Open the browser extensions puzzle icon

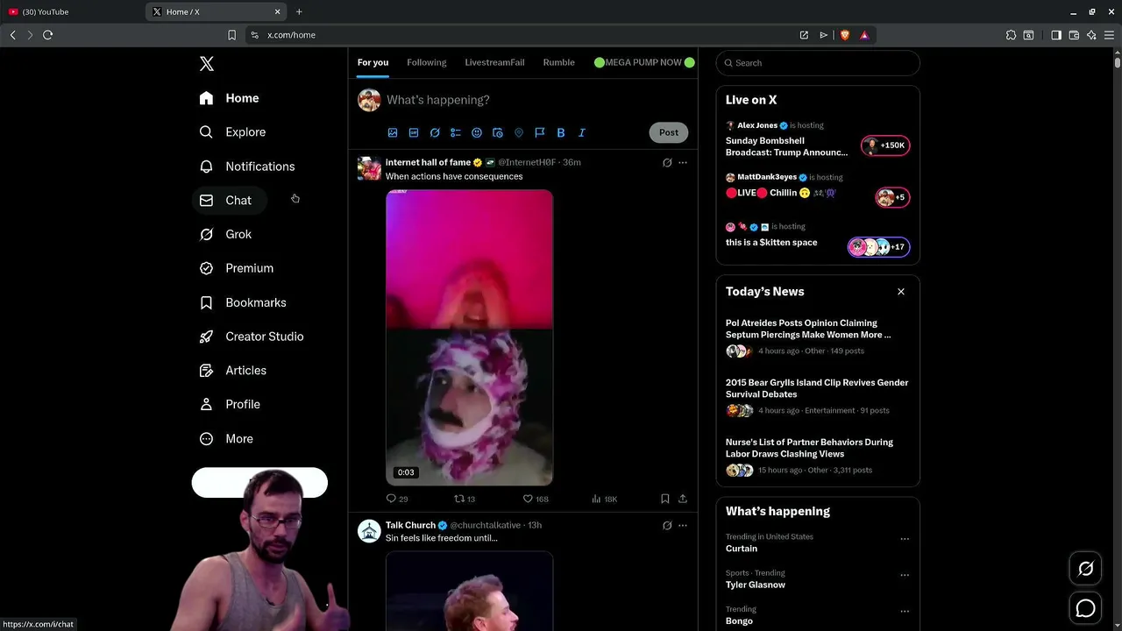(1011, 35)
